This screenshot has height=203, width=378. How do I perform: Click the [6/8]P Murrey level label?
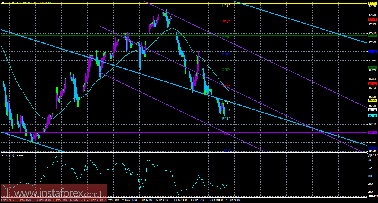226,21
